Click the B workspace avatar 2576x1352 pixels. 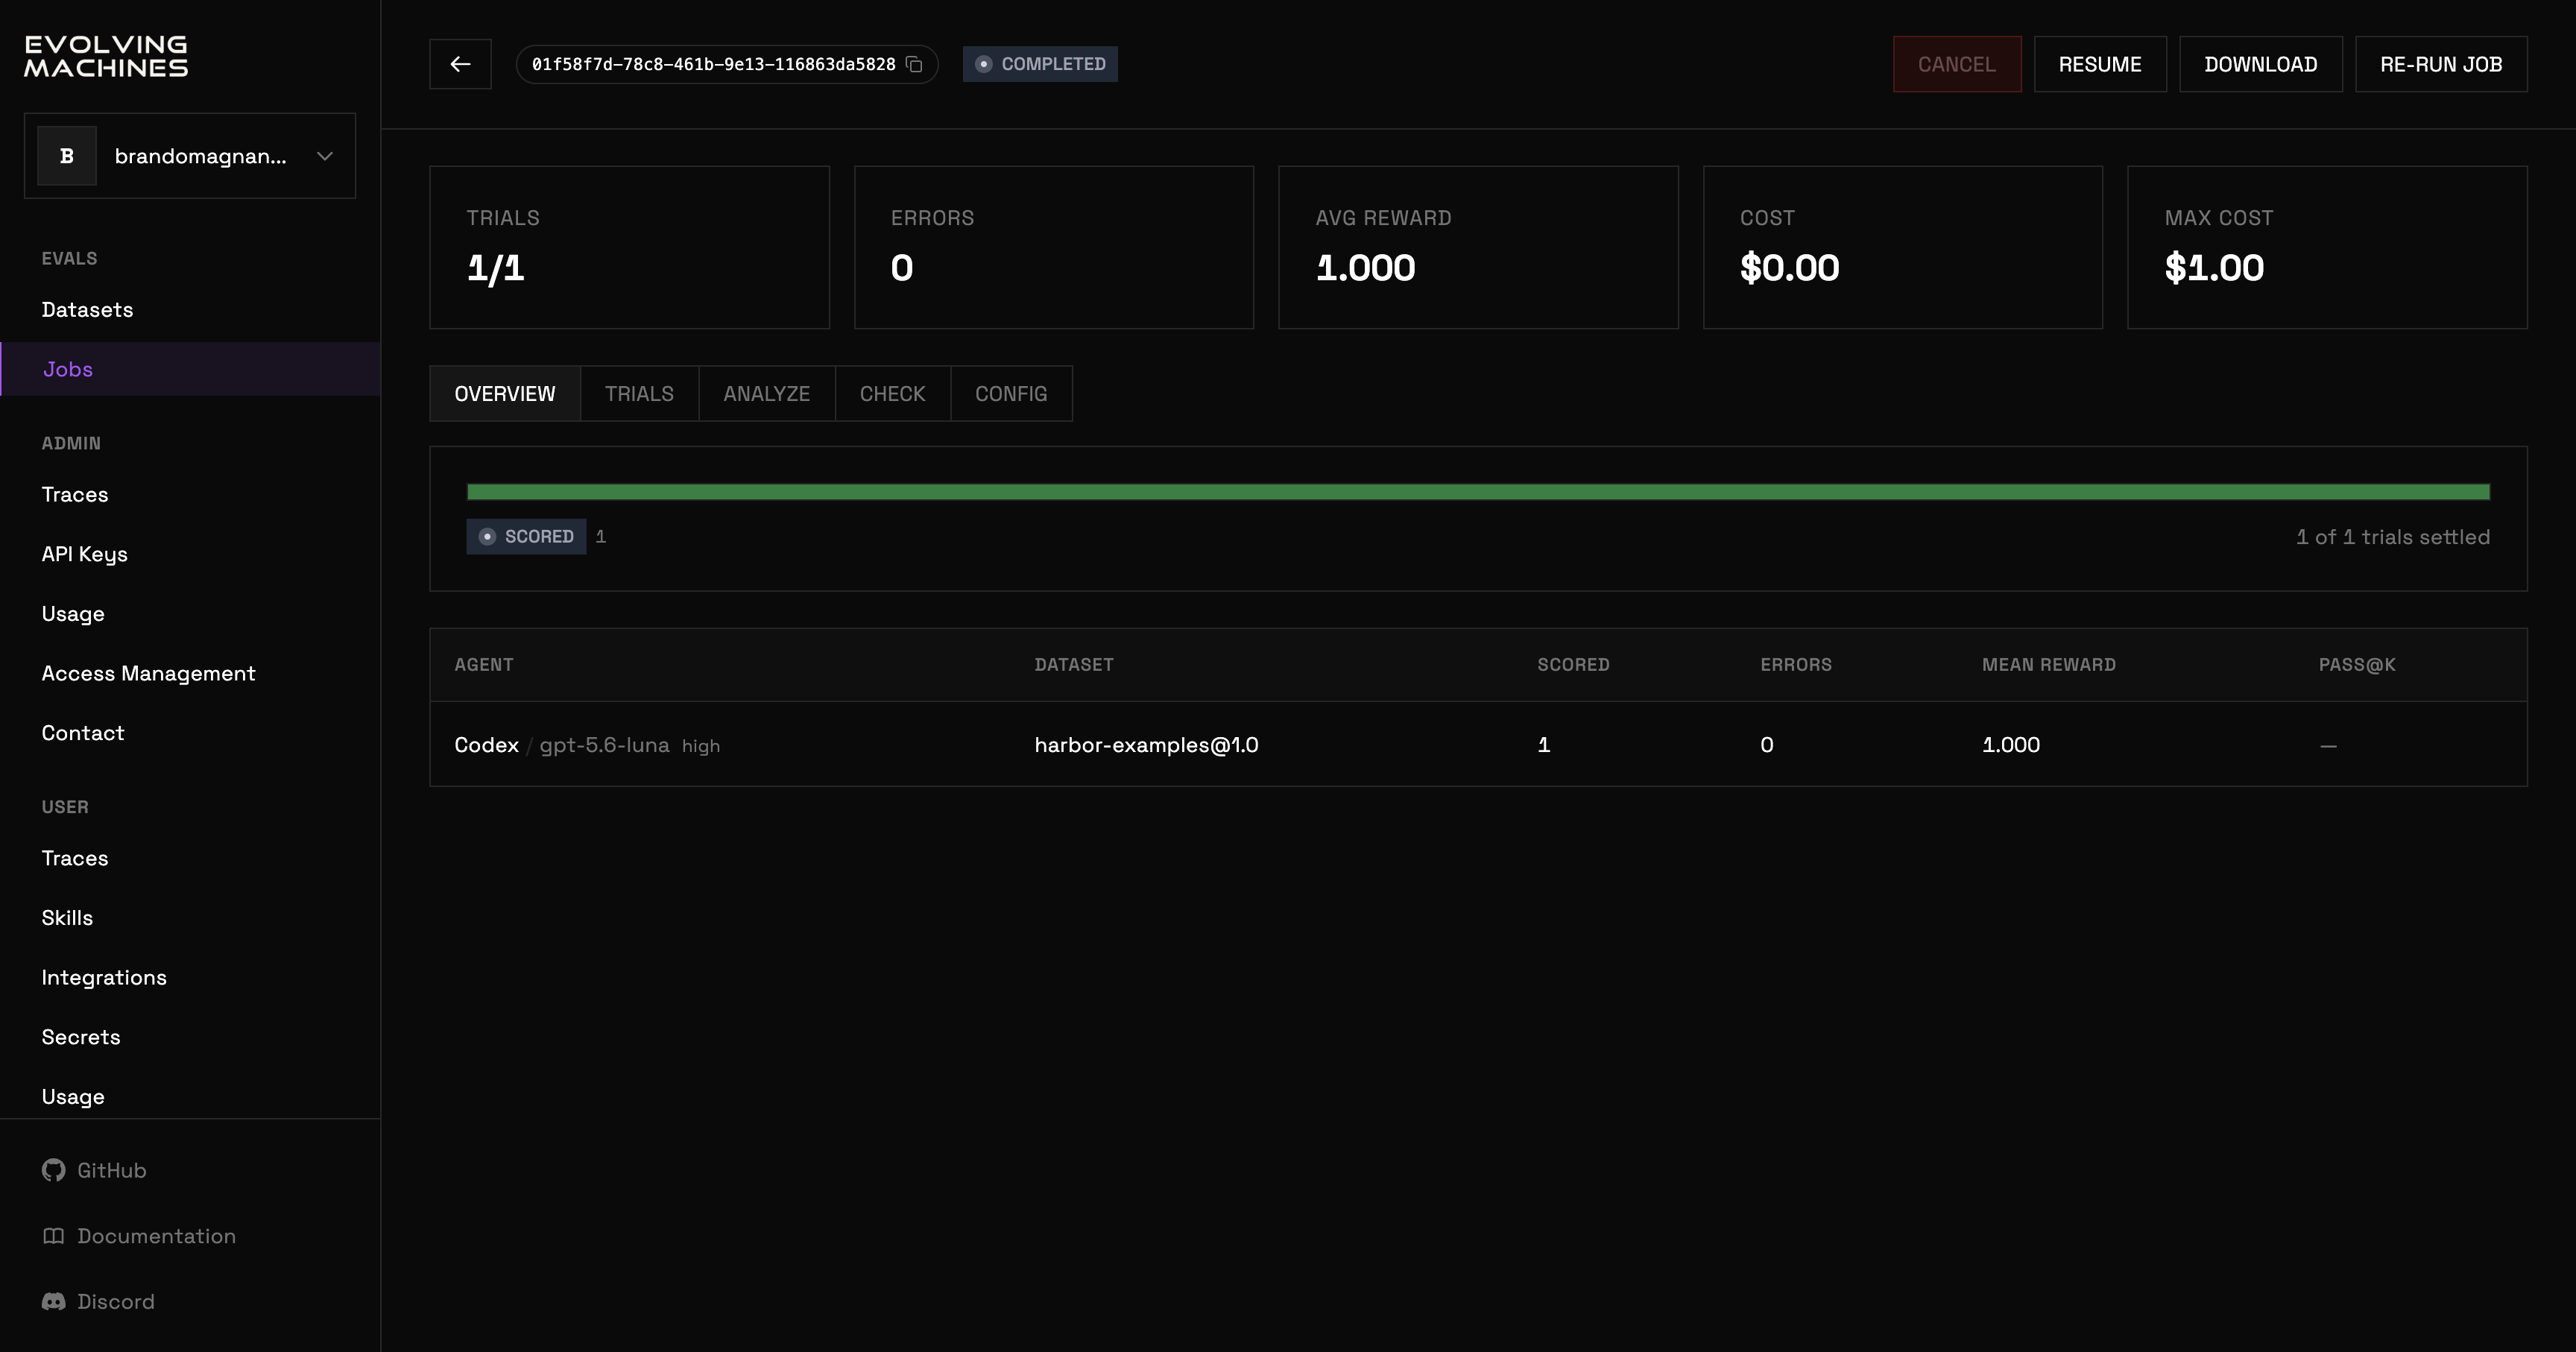tap(67, 156)
